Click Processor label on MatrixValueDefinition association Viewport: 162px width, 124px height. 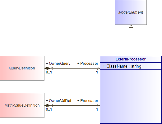point(88,101)
